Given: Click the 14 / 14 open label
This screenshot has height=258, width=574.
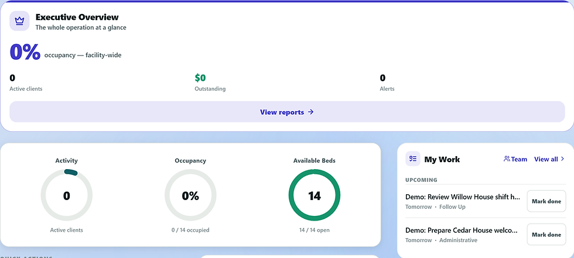Looking at the screenshot, I should (315, 231).
